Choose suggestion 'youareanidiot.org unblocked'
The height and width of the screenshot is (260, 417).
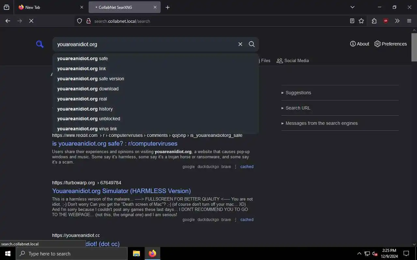(156, 119)
